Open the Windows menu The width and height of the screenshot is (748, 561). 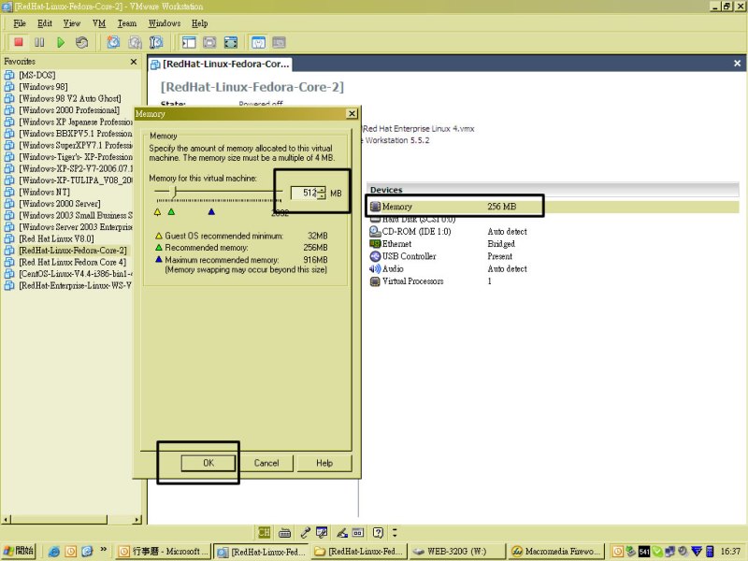pos(165,23)
